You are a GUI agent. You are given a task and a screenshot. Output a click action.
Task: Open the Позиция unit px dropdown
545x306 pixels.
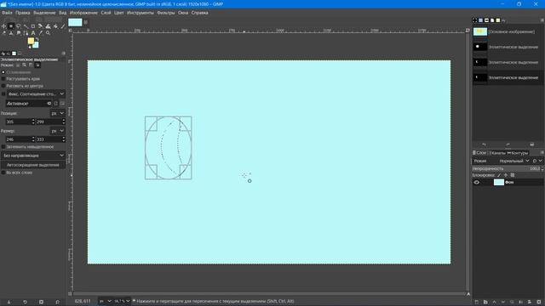pyautogui.click(x=58, y=113)
